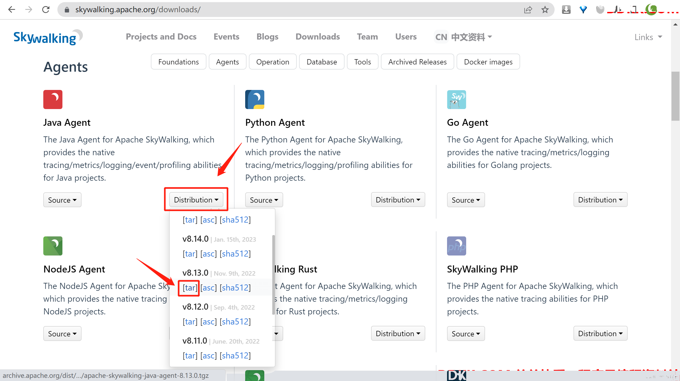Image resolution: width=680 pixels, height=381 pixels.
Task: Open v8.13.0 sha512 checksum
Action: [x=235, y=288]
